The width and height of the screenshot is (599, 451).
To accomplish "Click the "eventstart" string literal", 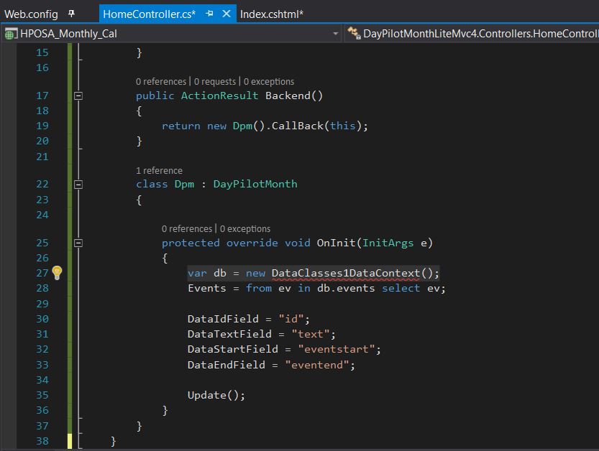I will coord(336,349).
